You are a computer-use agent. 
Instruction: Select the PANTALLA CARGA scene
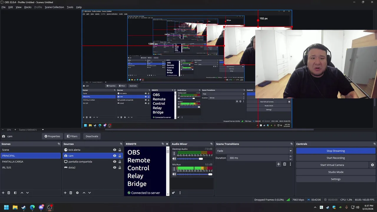[30, 162]
